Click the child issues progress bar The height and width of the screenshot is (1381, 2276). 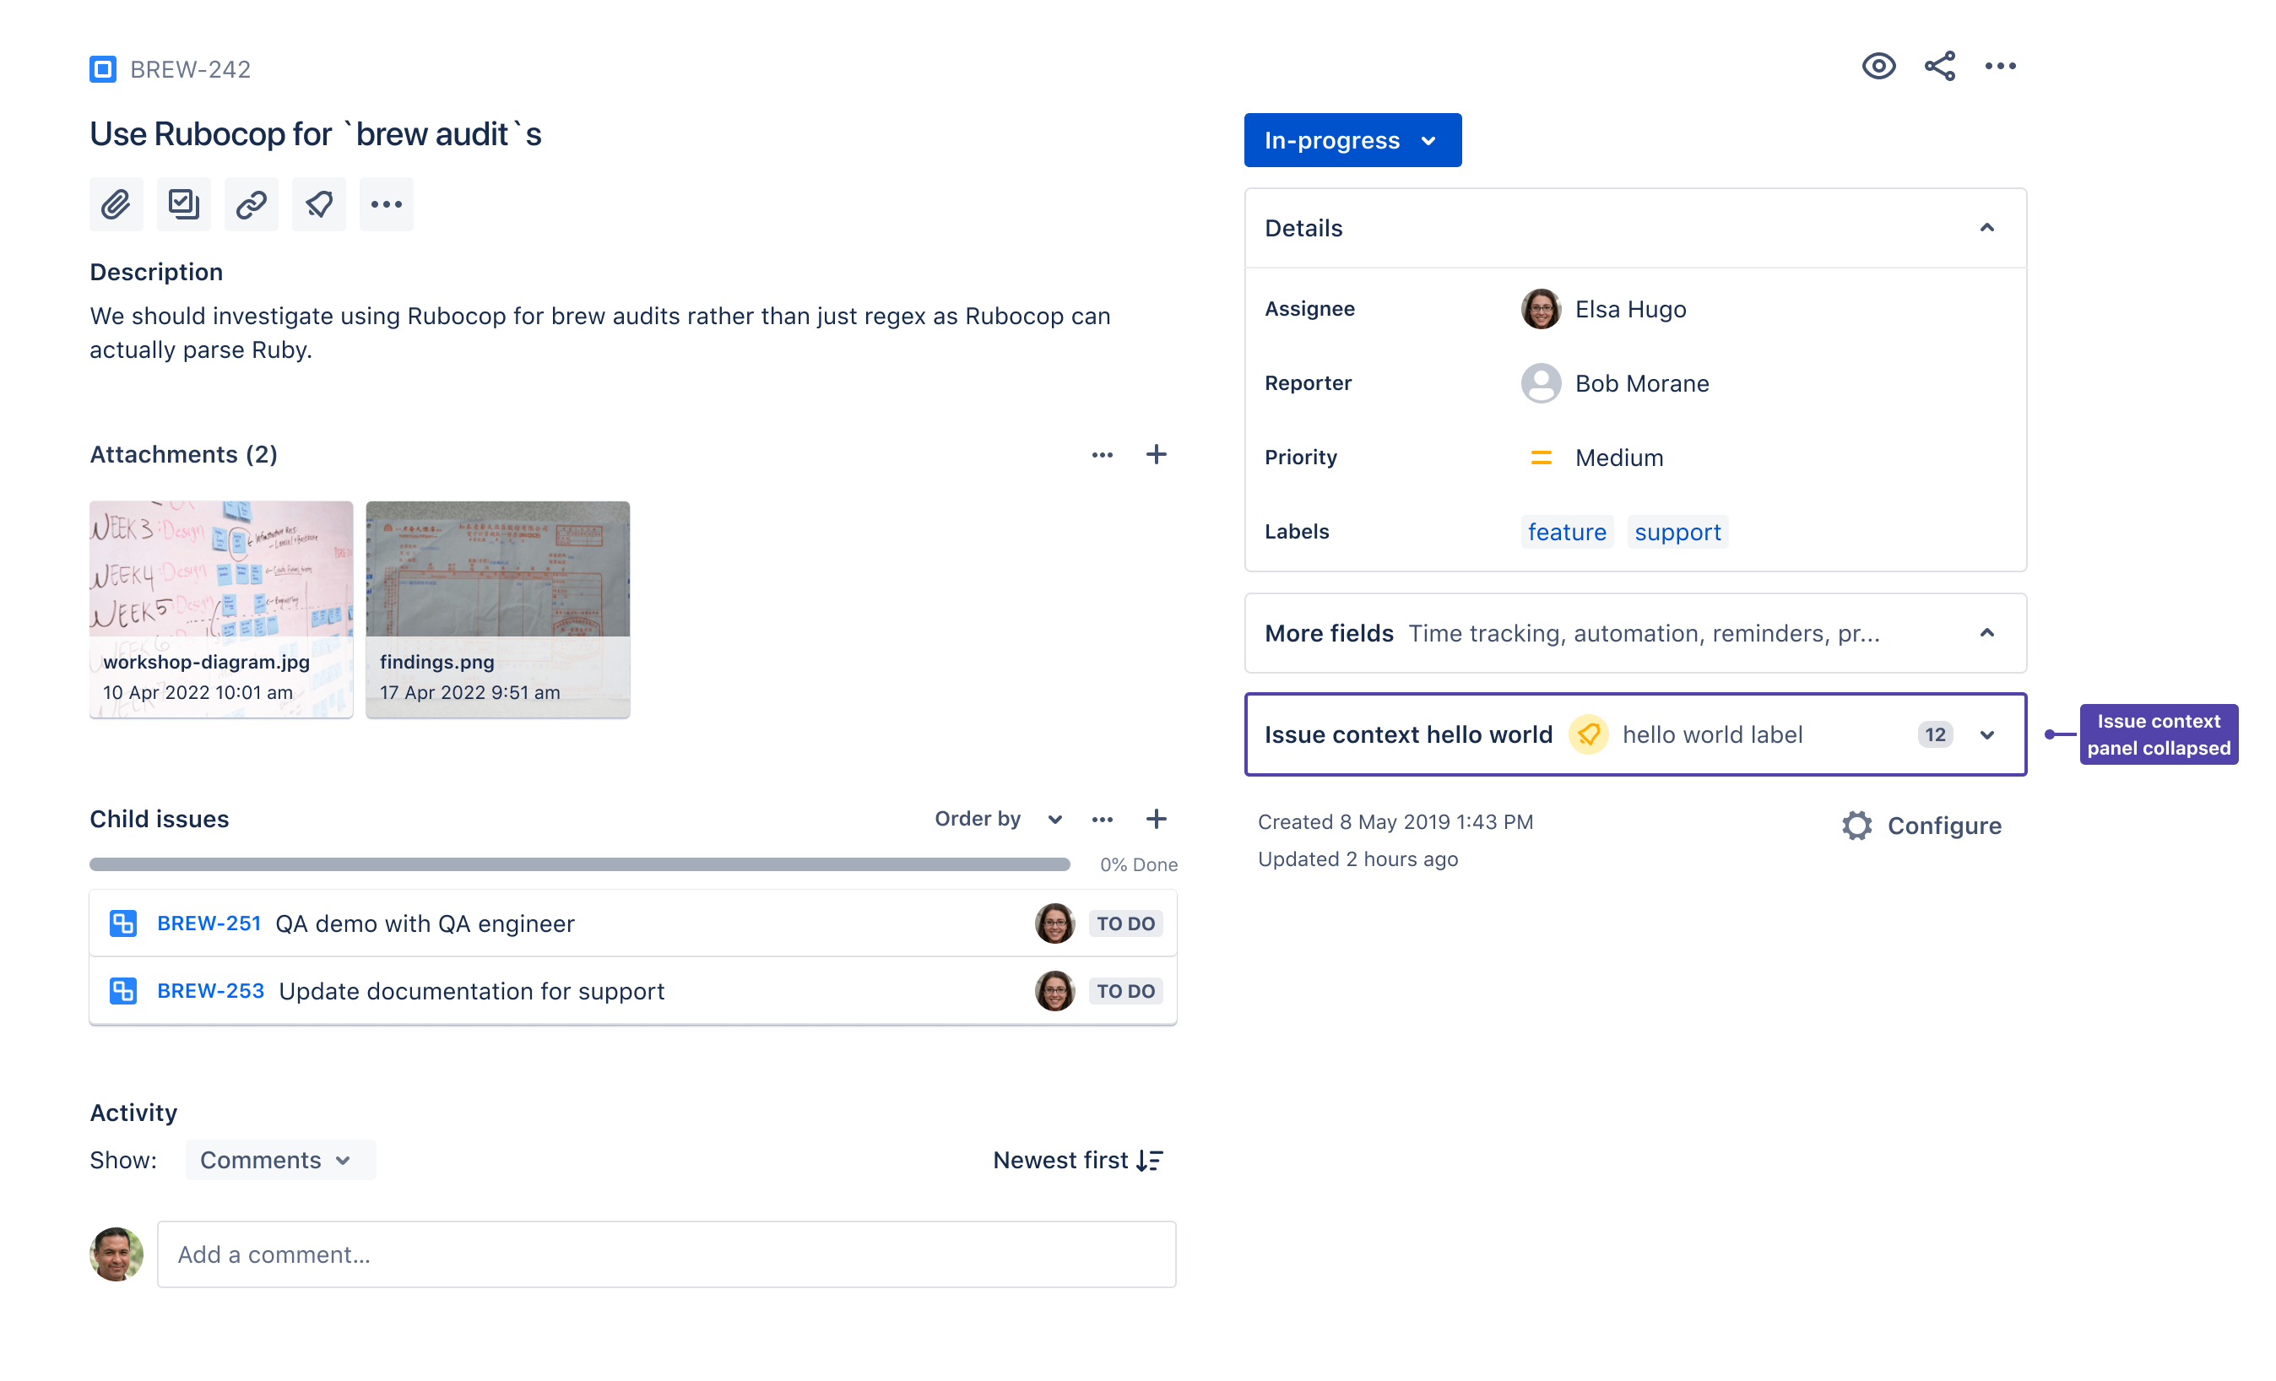[x=579, y=864]
